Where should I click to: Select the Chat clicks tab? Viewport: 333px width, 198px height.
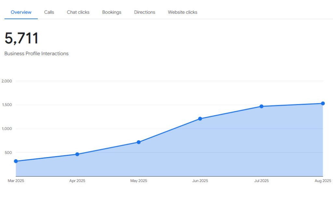pos(78,12)
